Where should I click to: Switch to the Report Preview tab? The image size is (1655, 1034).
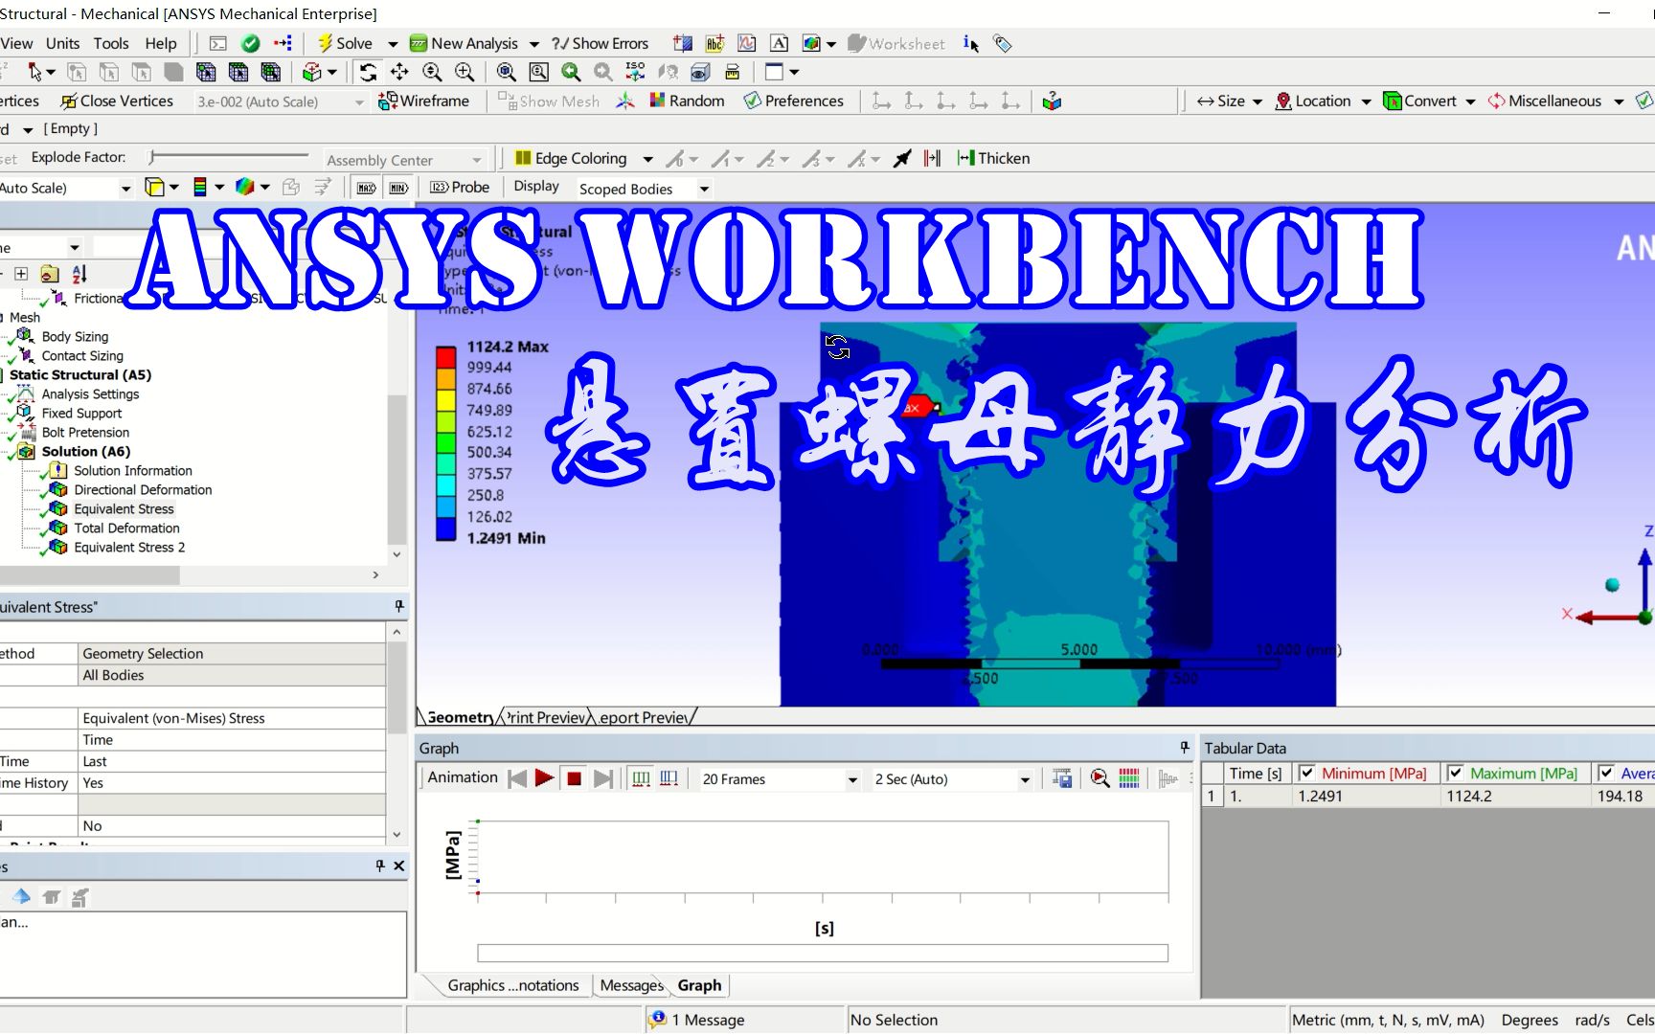coord(644,717)
